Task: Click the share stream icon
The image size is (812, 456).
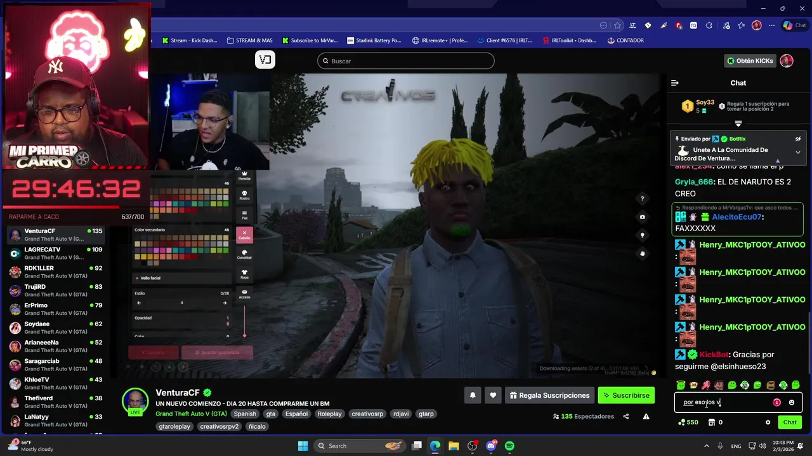Action: [625, 417]
